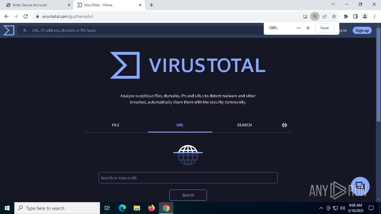Click the browser Back arrow
This screenshot has width=381, height=214.
tap(7, 16)
